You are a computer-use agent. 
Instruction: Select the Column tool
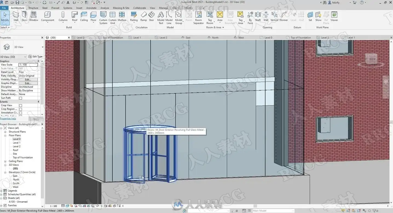63,17
